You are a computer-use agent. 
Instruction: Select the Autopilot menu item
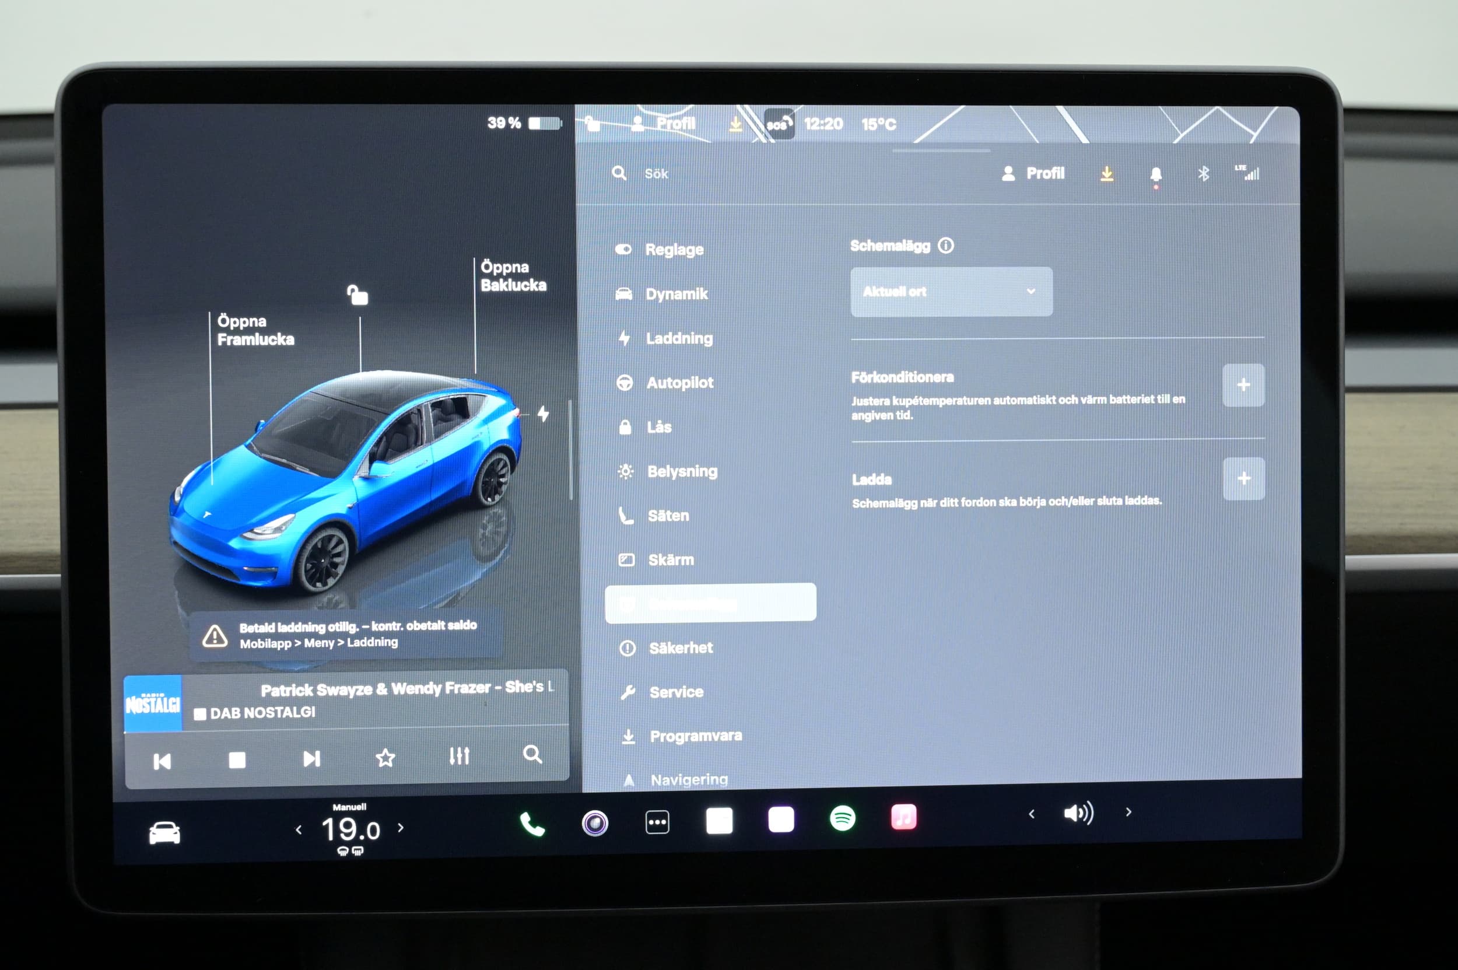point(679,383)
